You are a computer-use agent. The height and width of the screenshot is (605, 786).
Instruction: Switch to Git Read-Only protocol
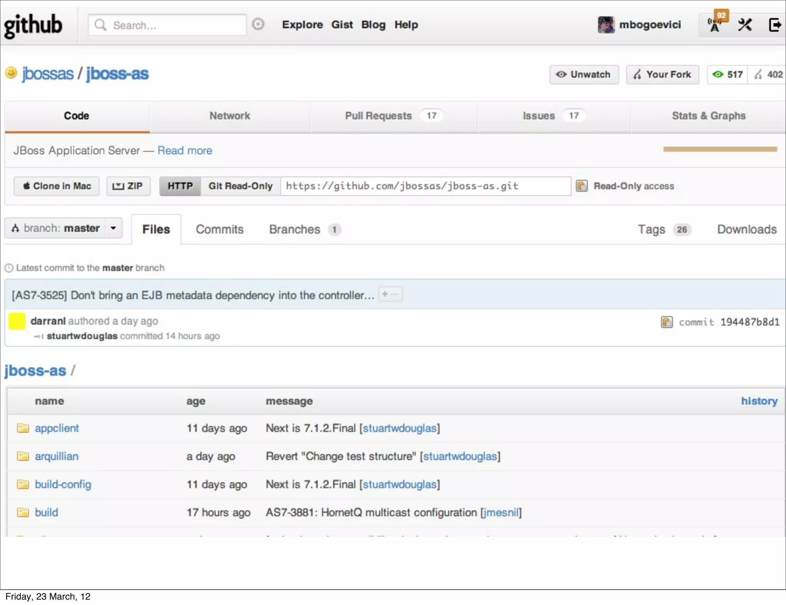(x=240, y=186)
